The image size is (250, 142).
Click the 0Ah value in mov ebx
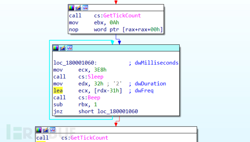114,22
